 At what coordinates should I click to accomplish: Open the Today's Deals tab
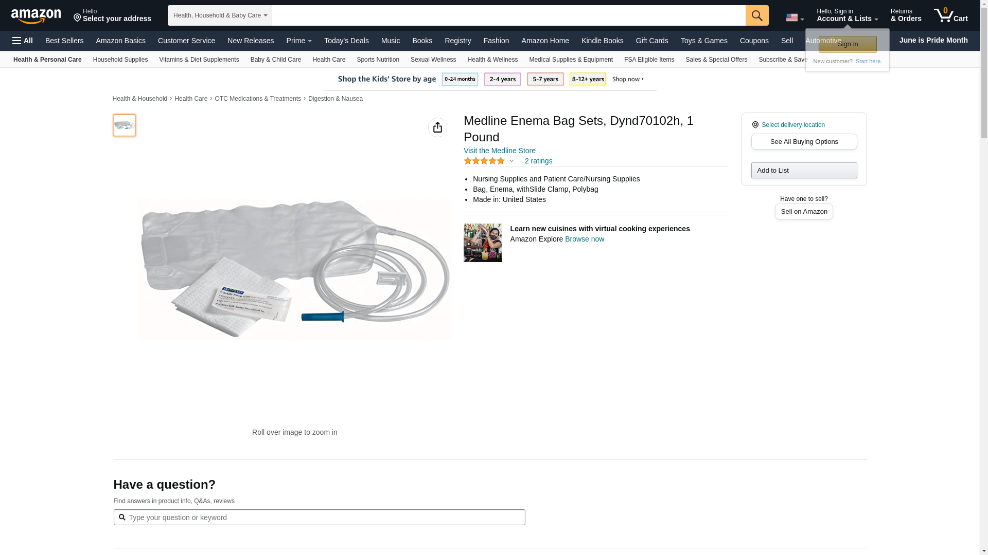(x=346, y=41)
